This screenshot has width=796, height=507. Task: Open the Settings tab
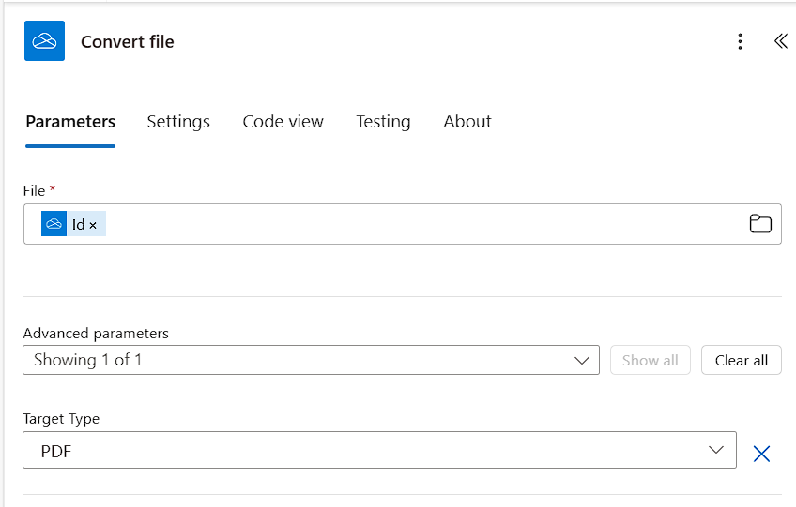(x=178, y=122)
